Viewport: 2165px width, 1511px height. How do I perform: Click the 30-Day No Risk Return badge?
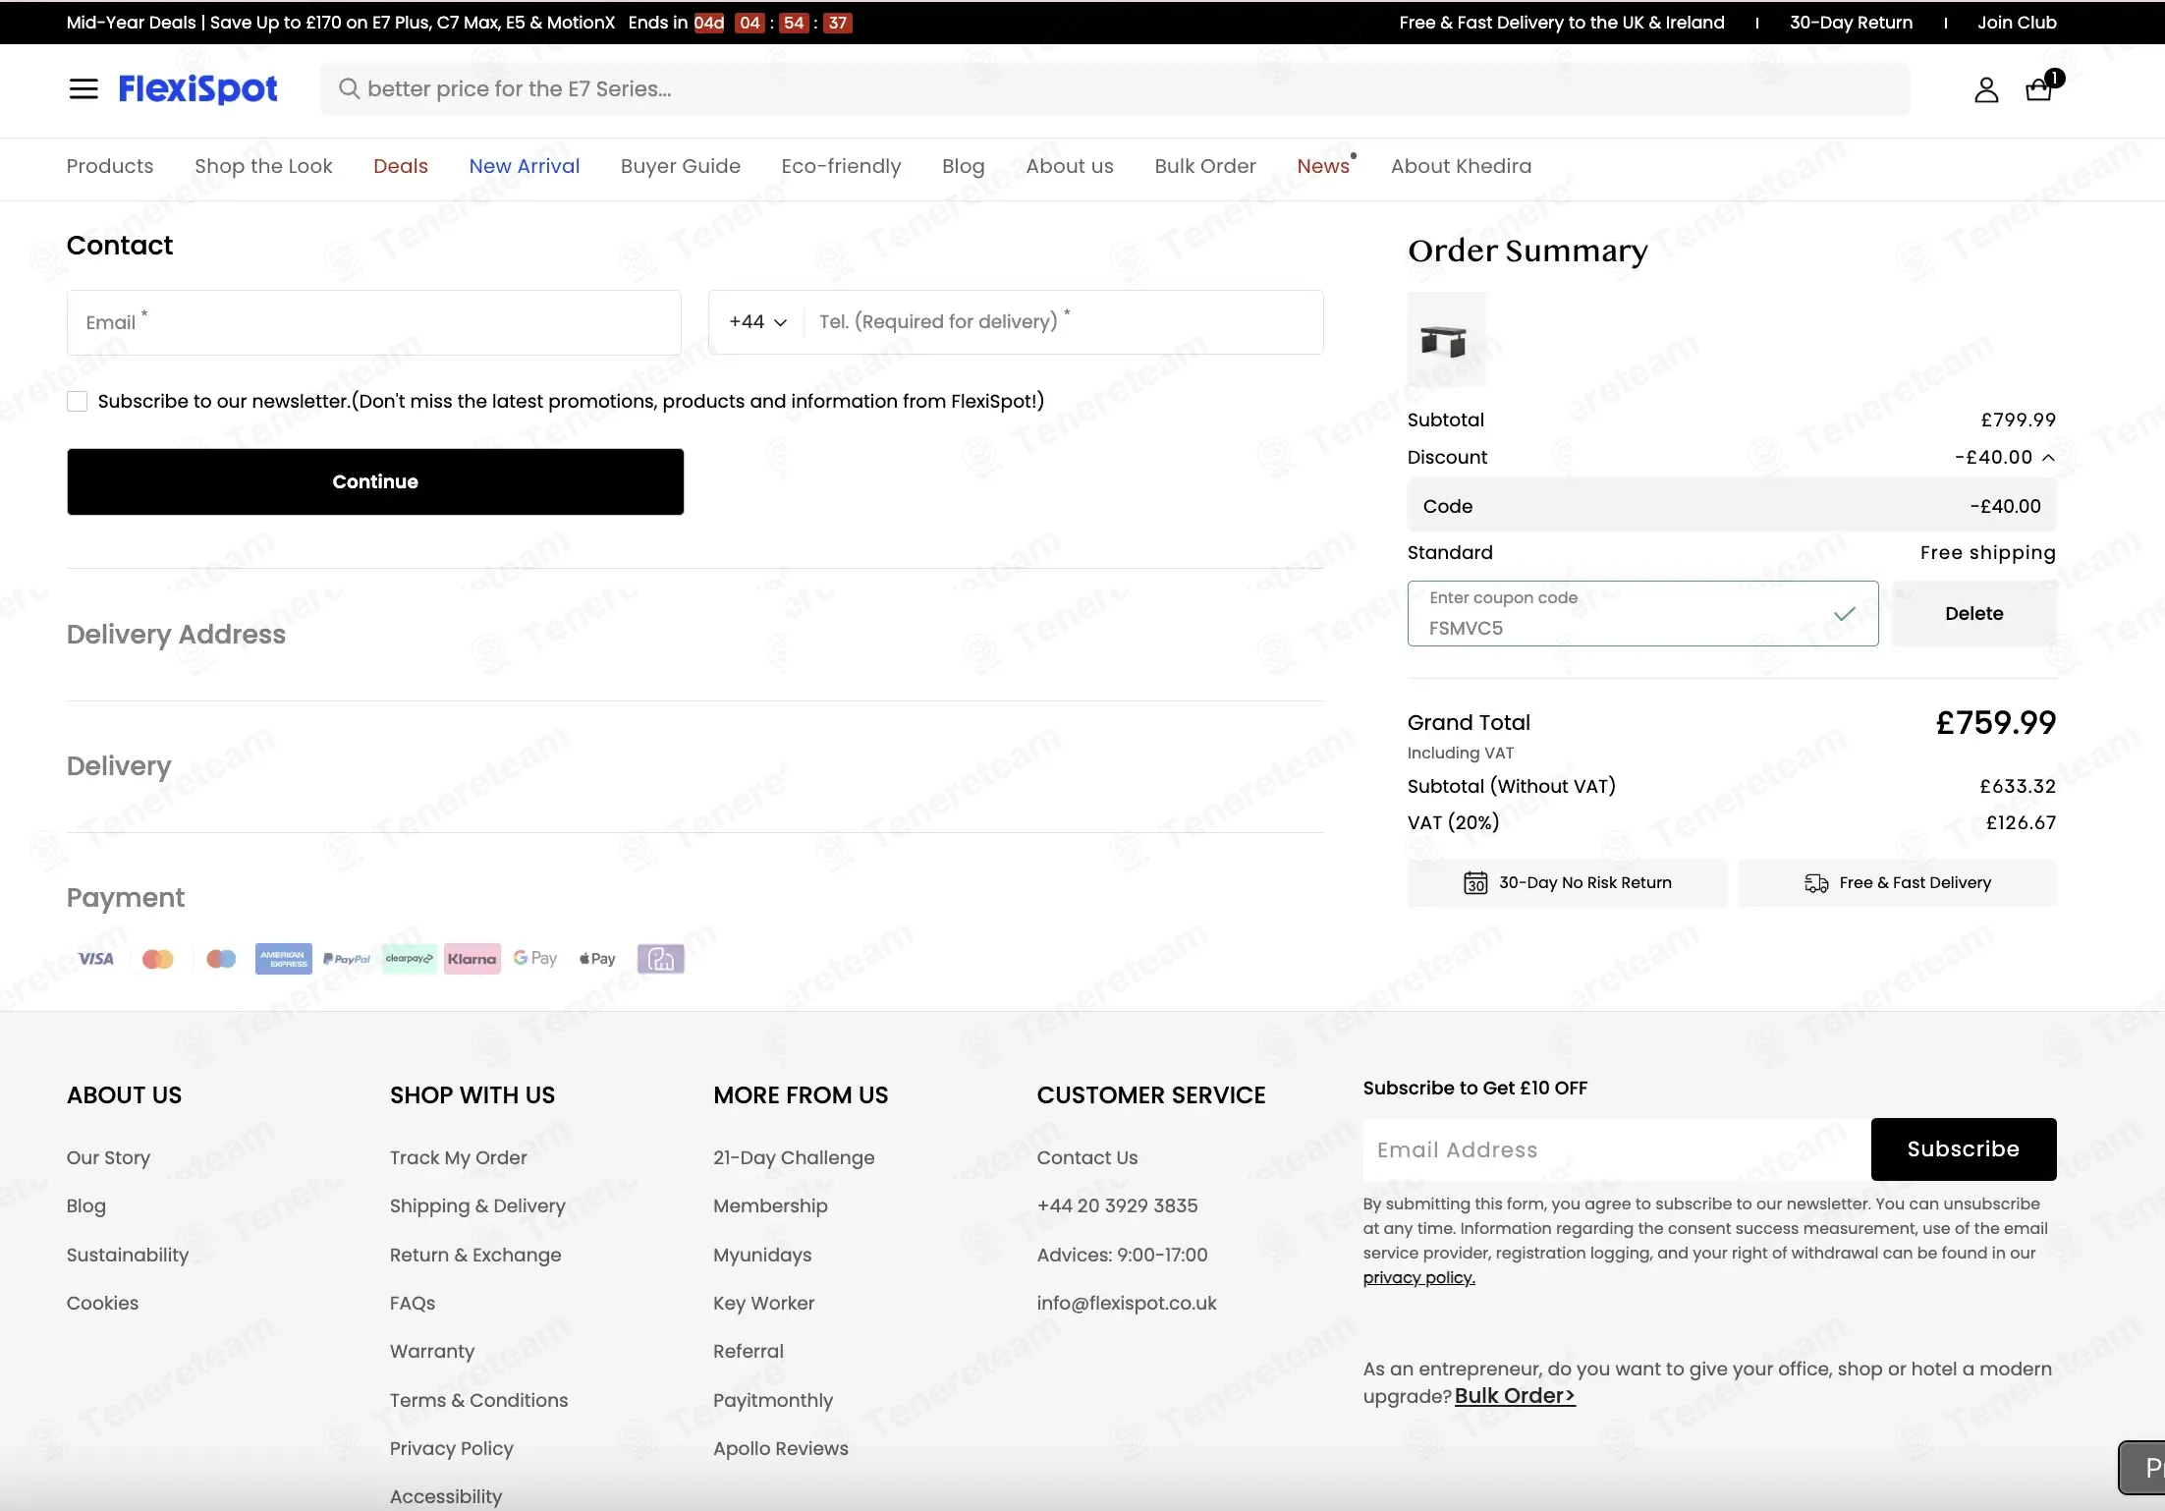click(x=1567, y=883)
